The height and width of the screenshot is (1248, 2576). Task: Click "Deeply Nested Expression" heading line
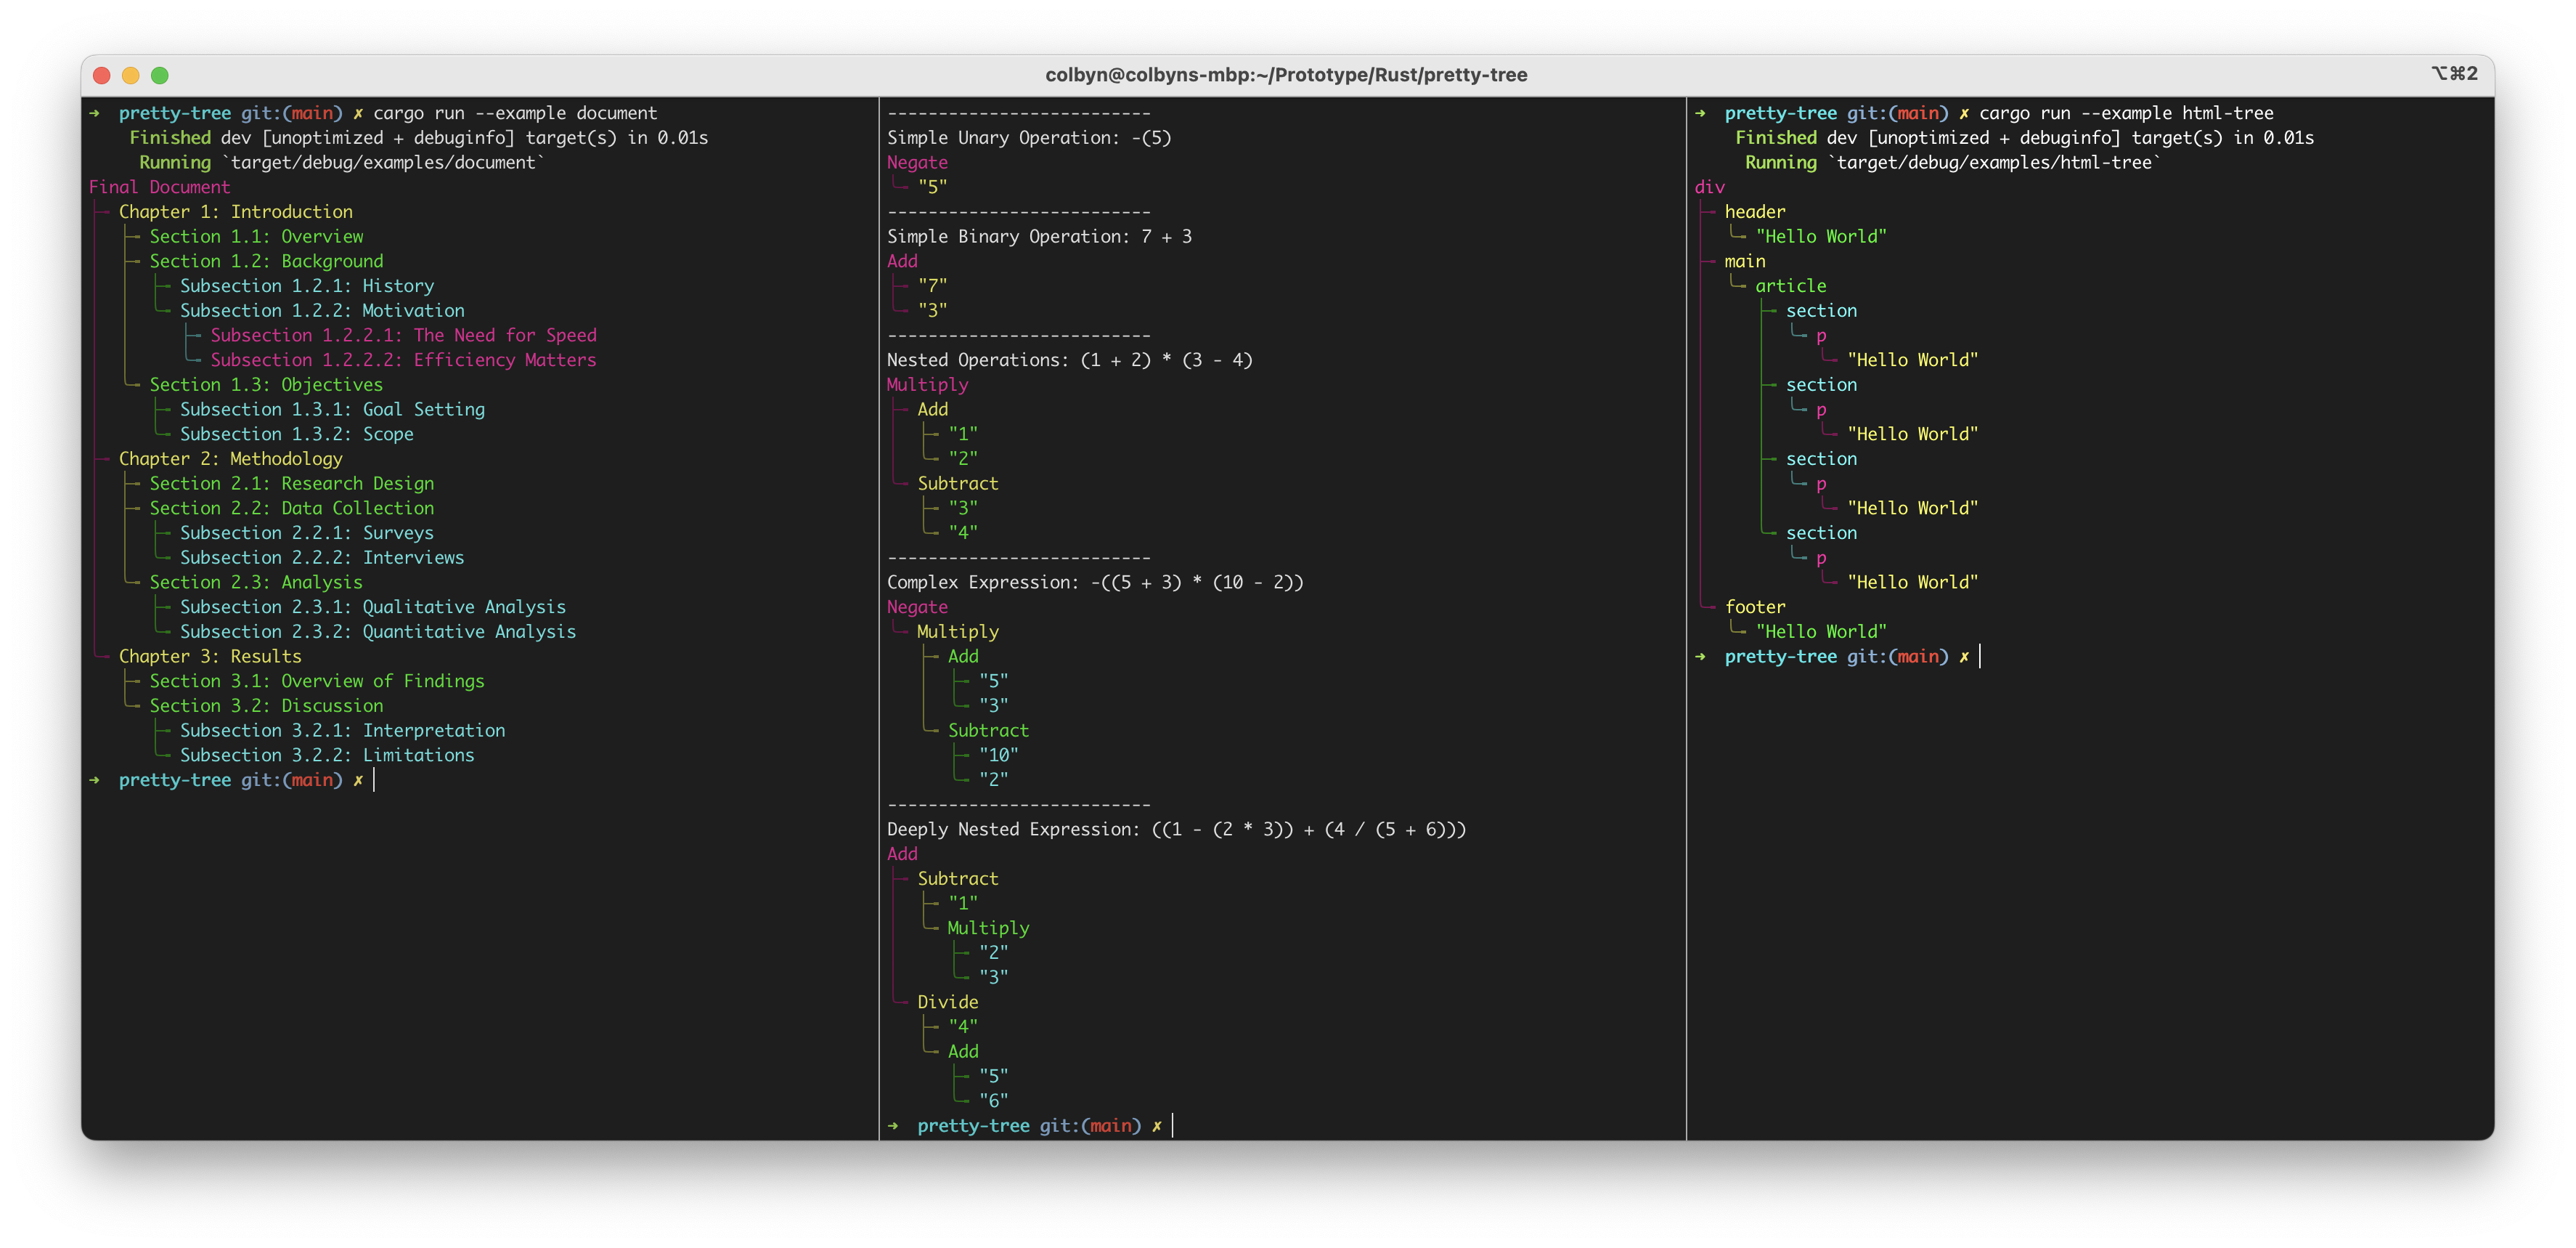pos(1176,830)
